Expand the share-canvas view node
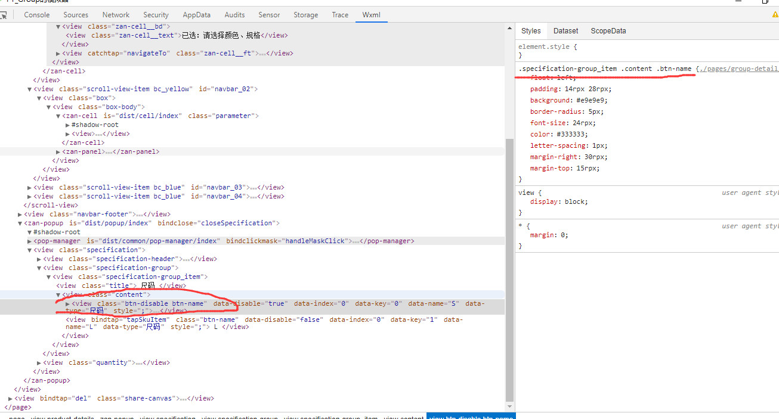The height and width of the screenshot is (419, 779). pos(11,398)
